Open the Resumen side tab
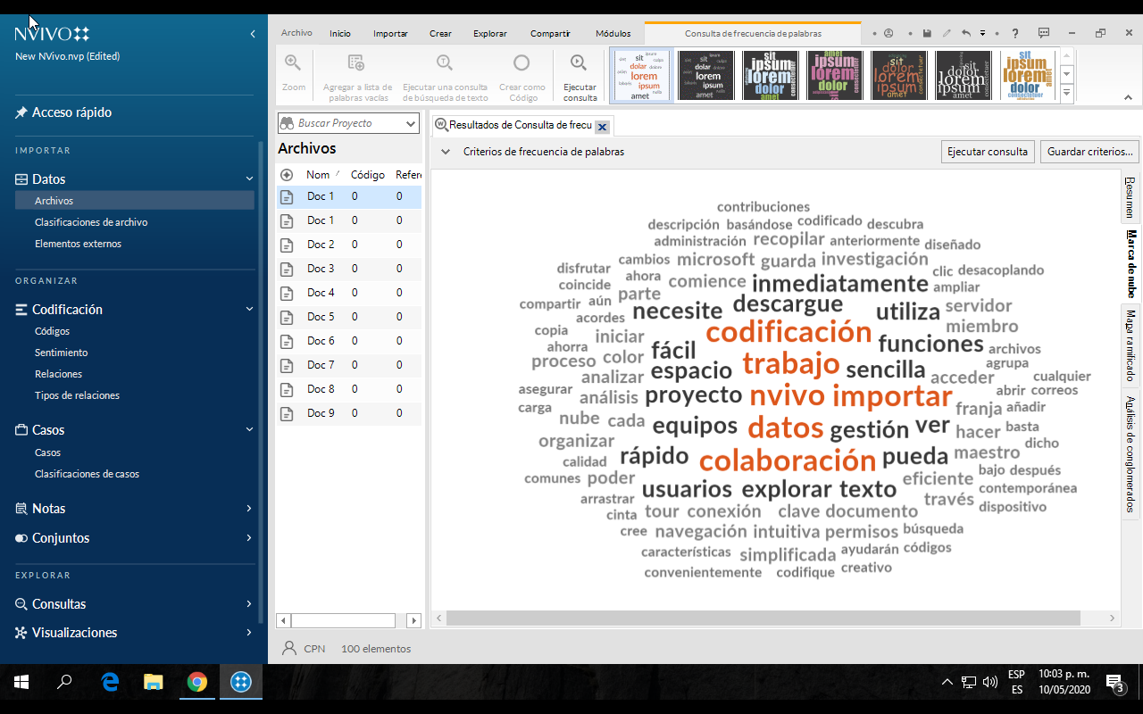This screenshot has width=1143, height=714. click(1130, 197)
